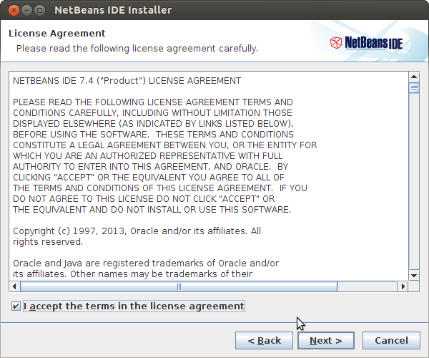Close the NetBeans IDE Installer window

pyautogui.click(x=14, y=11)
